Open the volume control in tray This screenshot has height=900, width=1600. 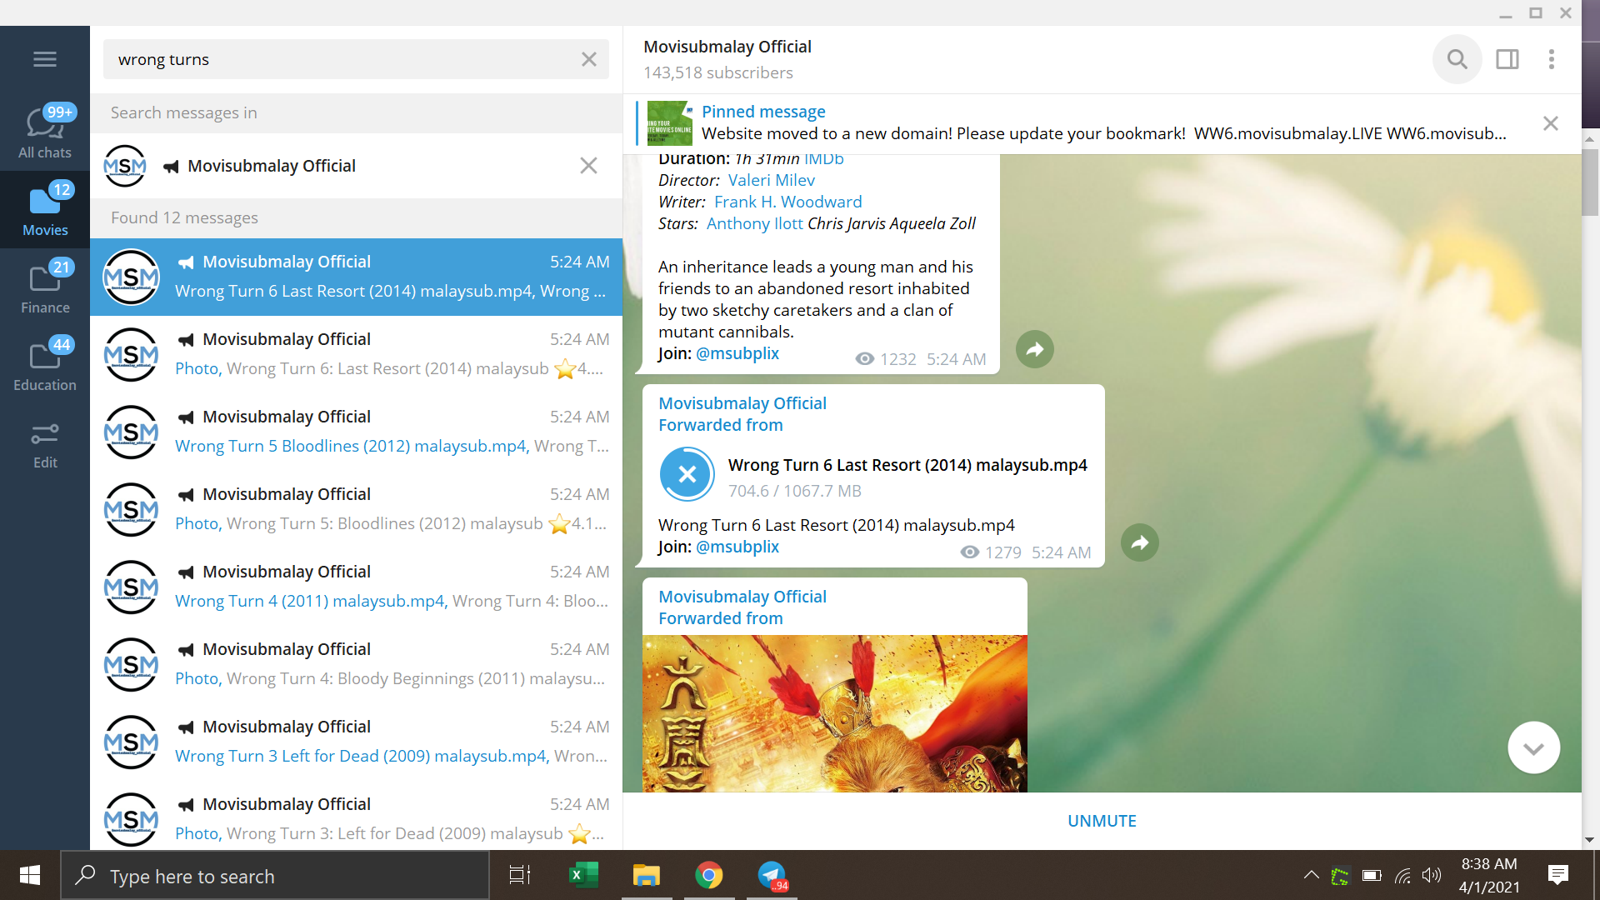[1432, 875]
